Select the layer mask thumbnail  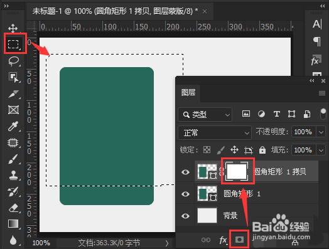pos(237,171)
